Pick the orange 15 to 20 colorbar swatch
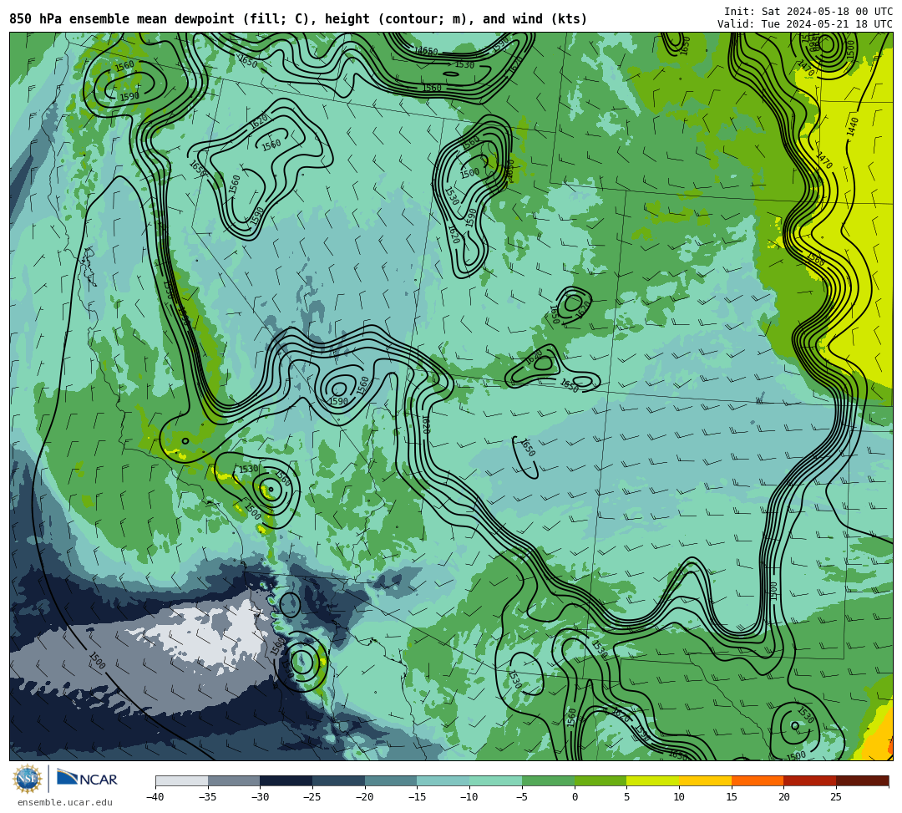902x813 pixels. pos(758,780)
